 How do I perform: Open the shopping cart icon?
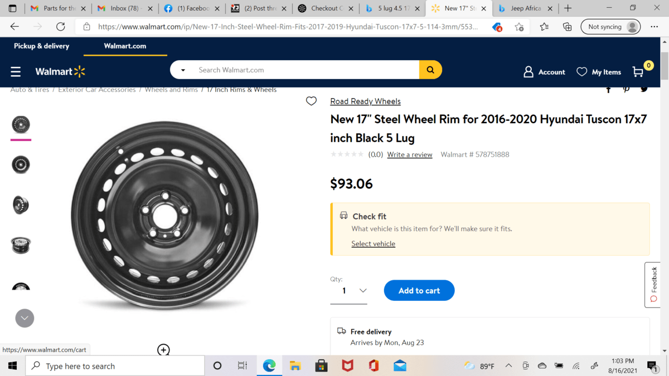[x=638, y=72]
